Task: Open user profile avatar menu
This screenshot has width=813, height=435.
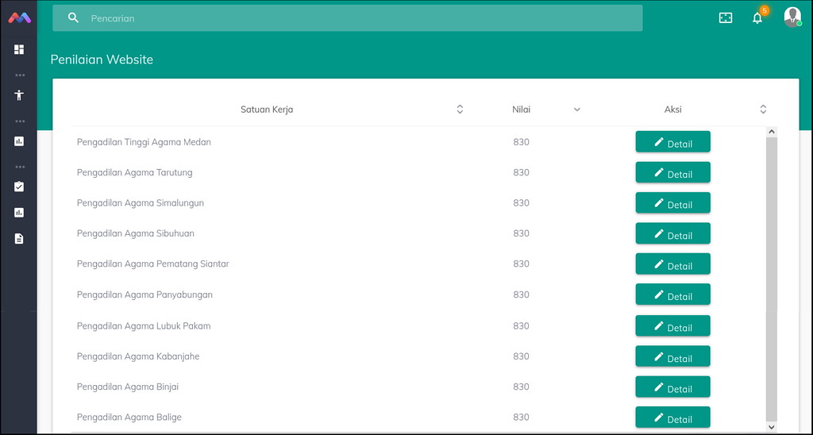Action: tap(792, 17)
